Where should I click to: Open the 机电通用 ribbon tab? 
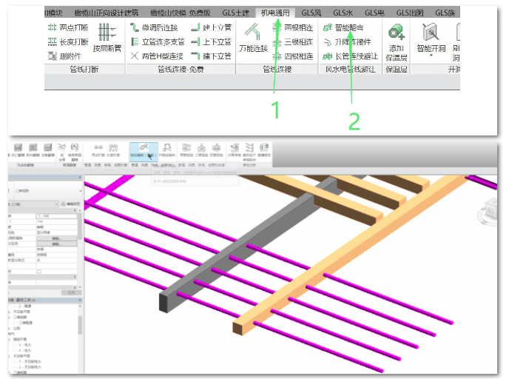coord(275,13)
